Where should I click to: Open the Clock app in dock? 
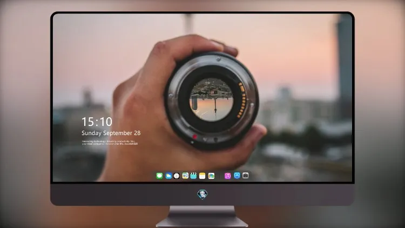pyautogui.click(x=177, y=176)
